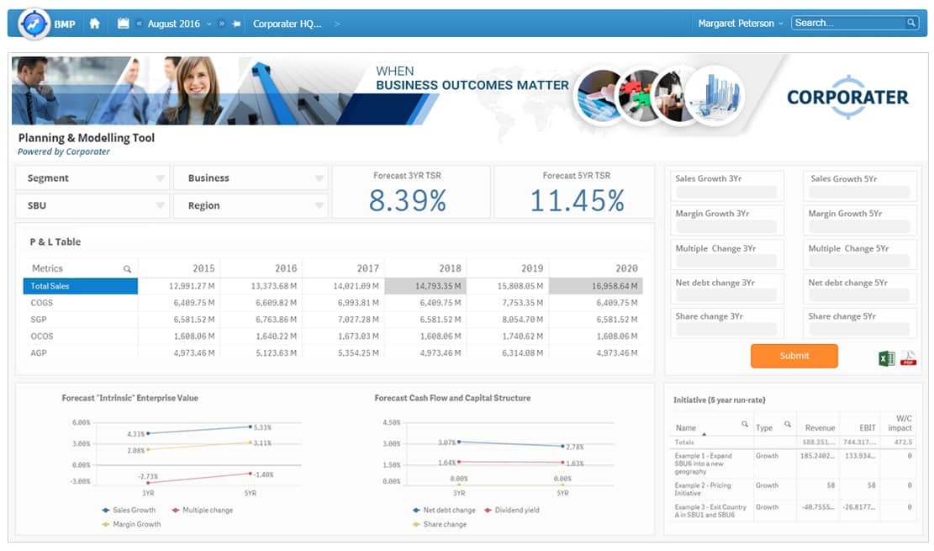Expand the Segment filter dropdown
The image size is (934, 551).
click(x=160, y=178)
